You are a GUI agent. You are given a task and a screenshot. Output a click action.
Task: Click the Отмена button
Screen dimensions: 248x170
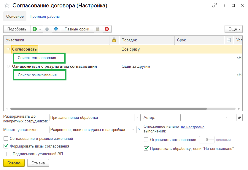click(38, 163)
